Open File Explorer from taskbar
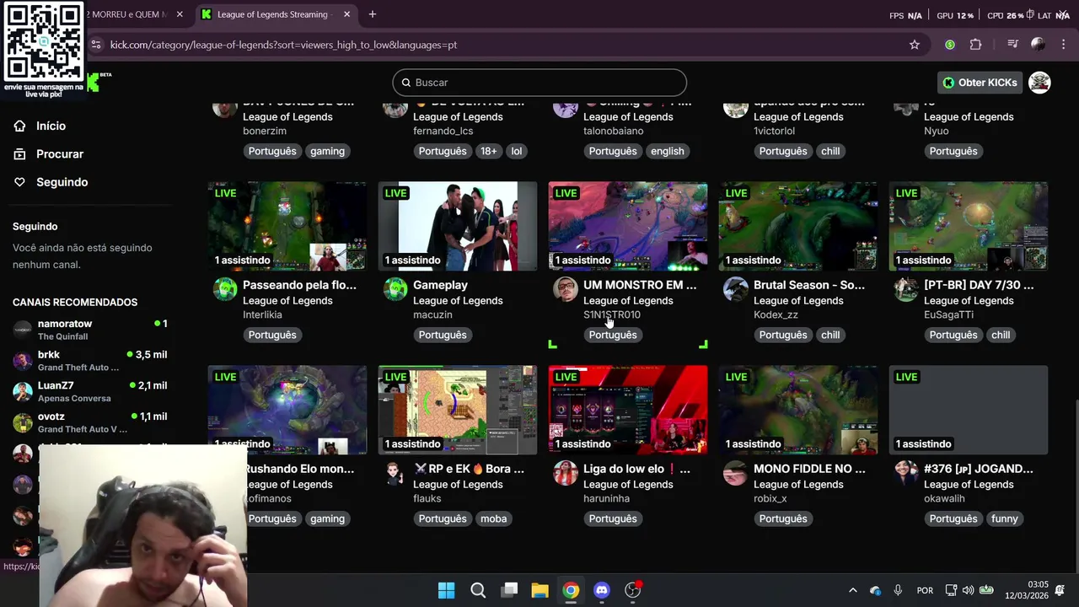The image size is (1079, 607). (x=540, y=590)
